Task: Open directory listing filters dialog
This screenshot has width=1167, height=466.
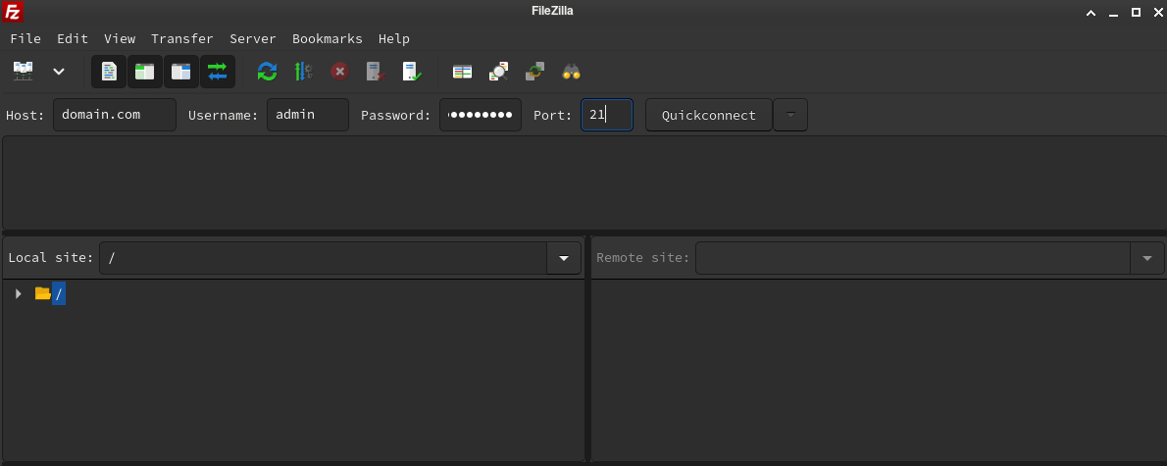Action: [x=462, y=72]
